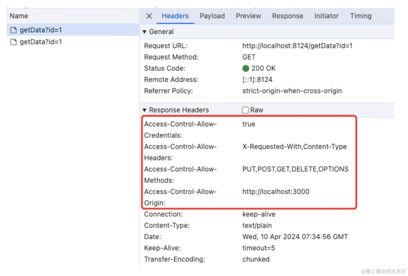408x276 pixels.
Task: Click the Access-Control-Allow-Methods header name
Action: [180, 175]
